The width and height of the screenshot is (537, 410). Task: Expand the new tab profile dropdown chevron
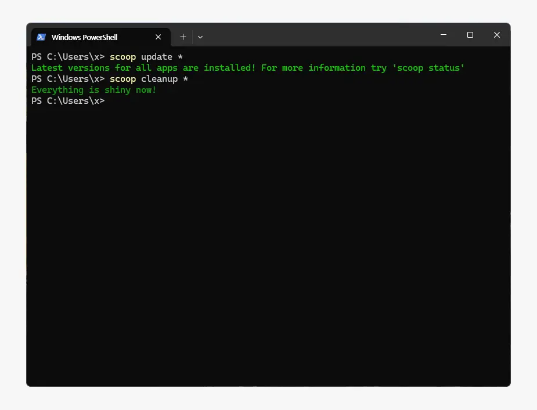[x=200, y=37]
